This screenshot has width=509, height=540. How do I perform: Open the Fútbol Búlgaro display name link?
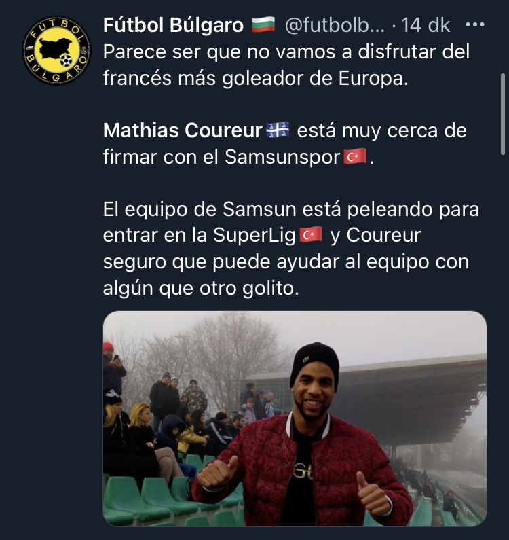(x=174, y=25)
